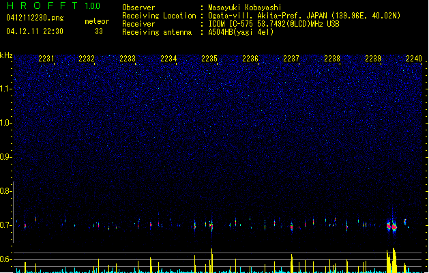
Task: Click the 0.6 kHz frequency label
Action: 5,259
